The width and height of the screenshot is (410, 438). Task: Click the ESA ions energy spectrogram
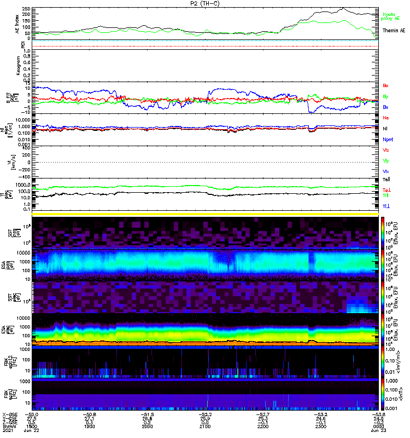205,265
